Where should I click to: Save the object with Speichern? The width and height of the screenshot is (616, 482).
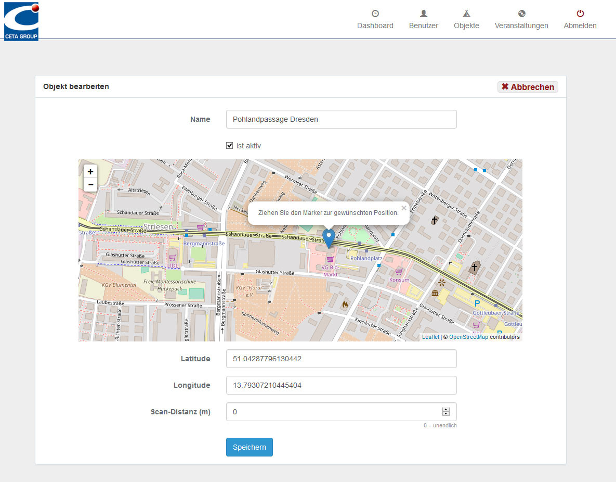click(250, 447)
